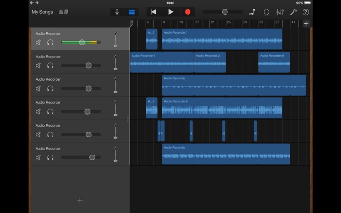The height and width of the screenshot is (213, 341).
Task: Open the mixer track controls icon
Action: tap(280, 12)
